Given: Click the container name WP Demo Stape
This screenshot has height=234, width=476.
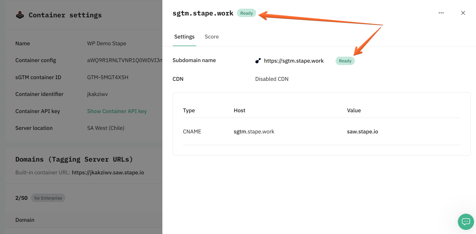Looking at the screenshot, I should [x=107, y=43].
